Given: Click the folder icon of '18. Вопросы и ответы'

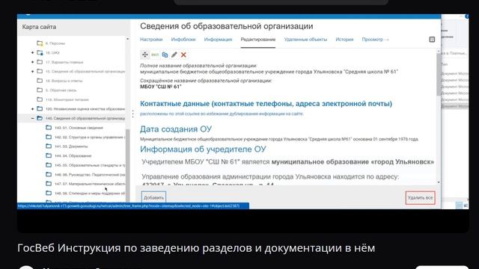Looking at the screenshot, I should pos(40,81).
